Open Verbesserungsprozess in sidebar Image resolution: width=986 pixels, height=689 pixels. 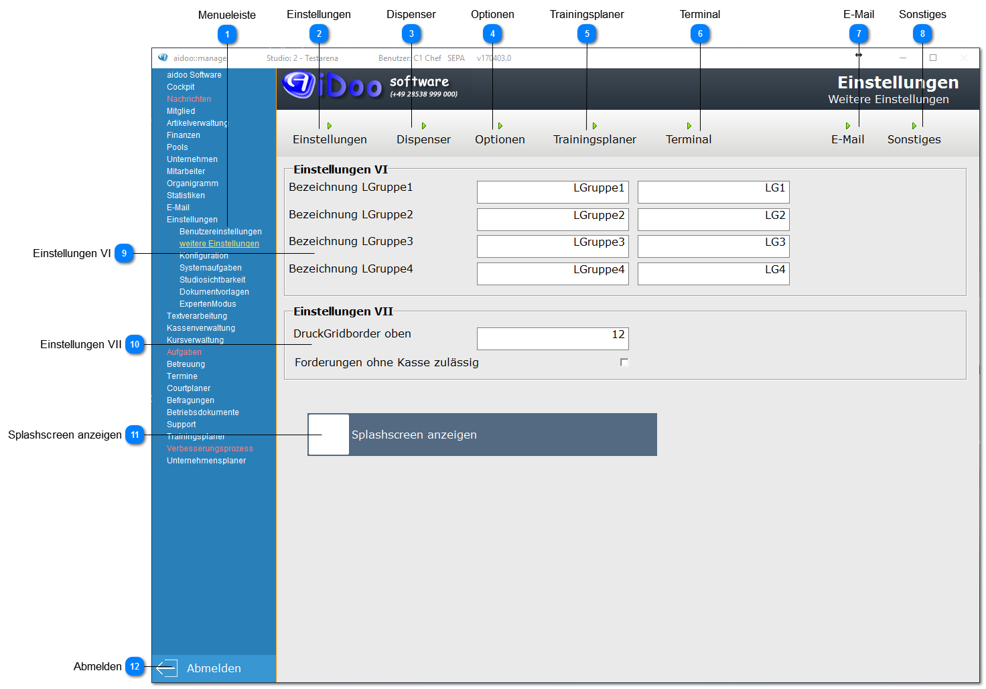coord(210,449)
